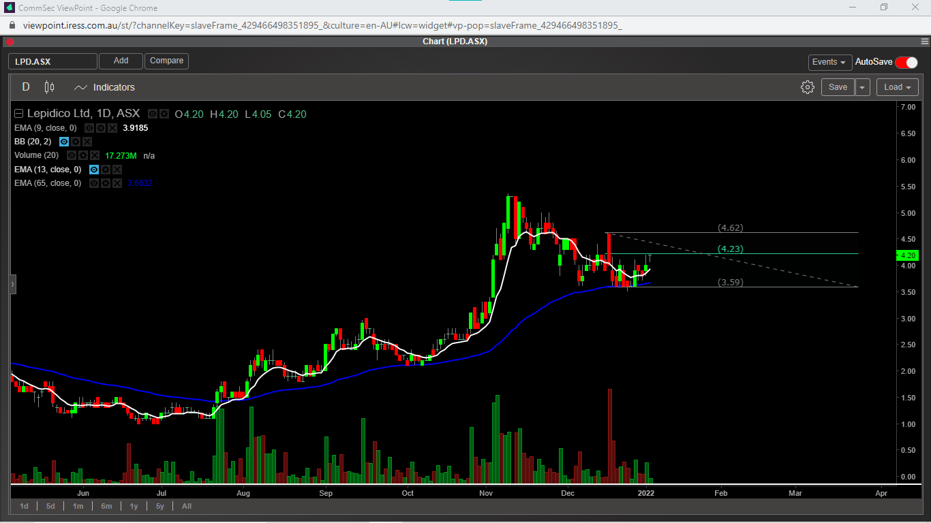
Task: Expand the left side panel arrow
Action: [x=12, y=285]
